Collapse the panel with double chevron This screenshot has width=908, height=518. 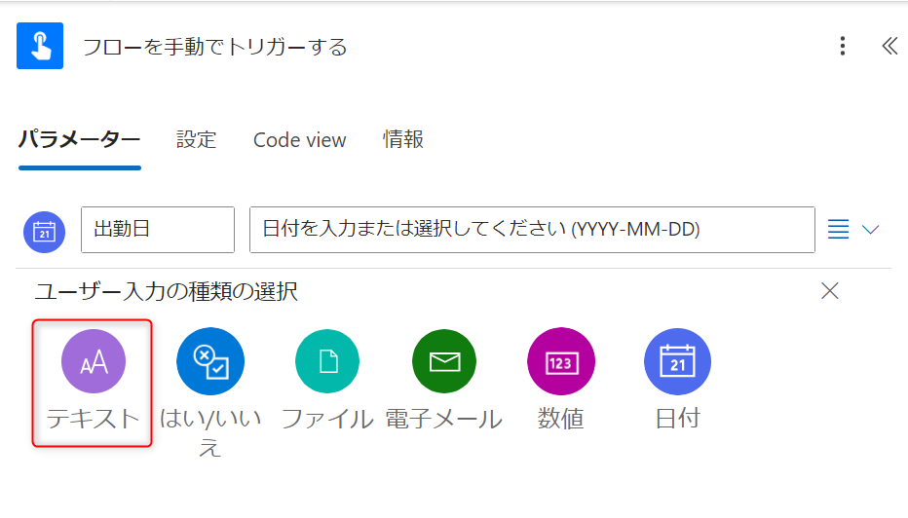tap(889, 46)
